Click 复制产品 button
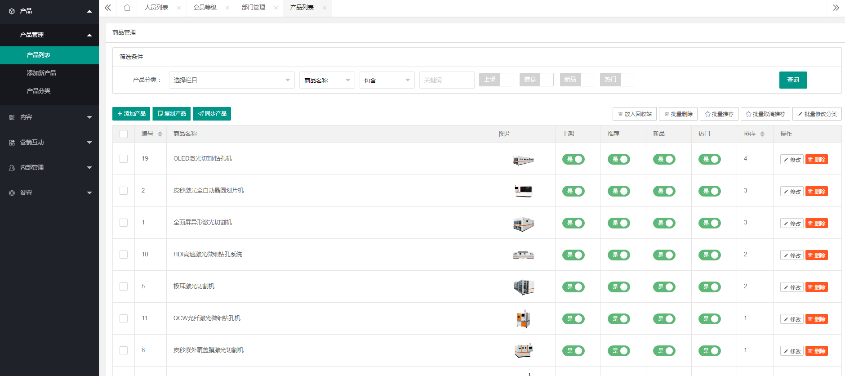 pos(172,114)
